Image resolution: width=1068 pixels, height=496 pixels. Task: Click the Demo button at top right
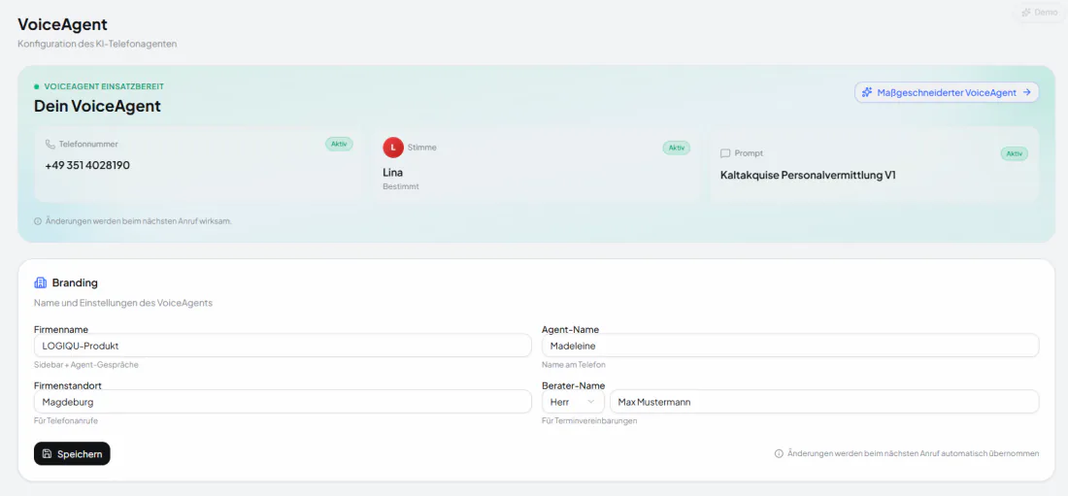[1040, 13]
